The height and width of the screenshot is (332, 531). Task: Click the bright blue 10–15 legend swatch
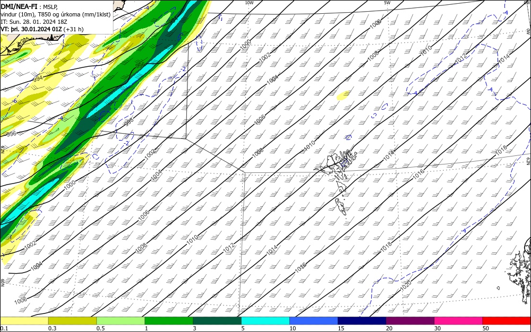(x=314, y=321)
